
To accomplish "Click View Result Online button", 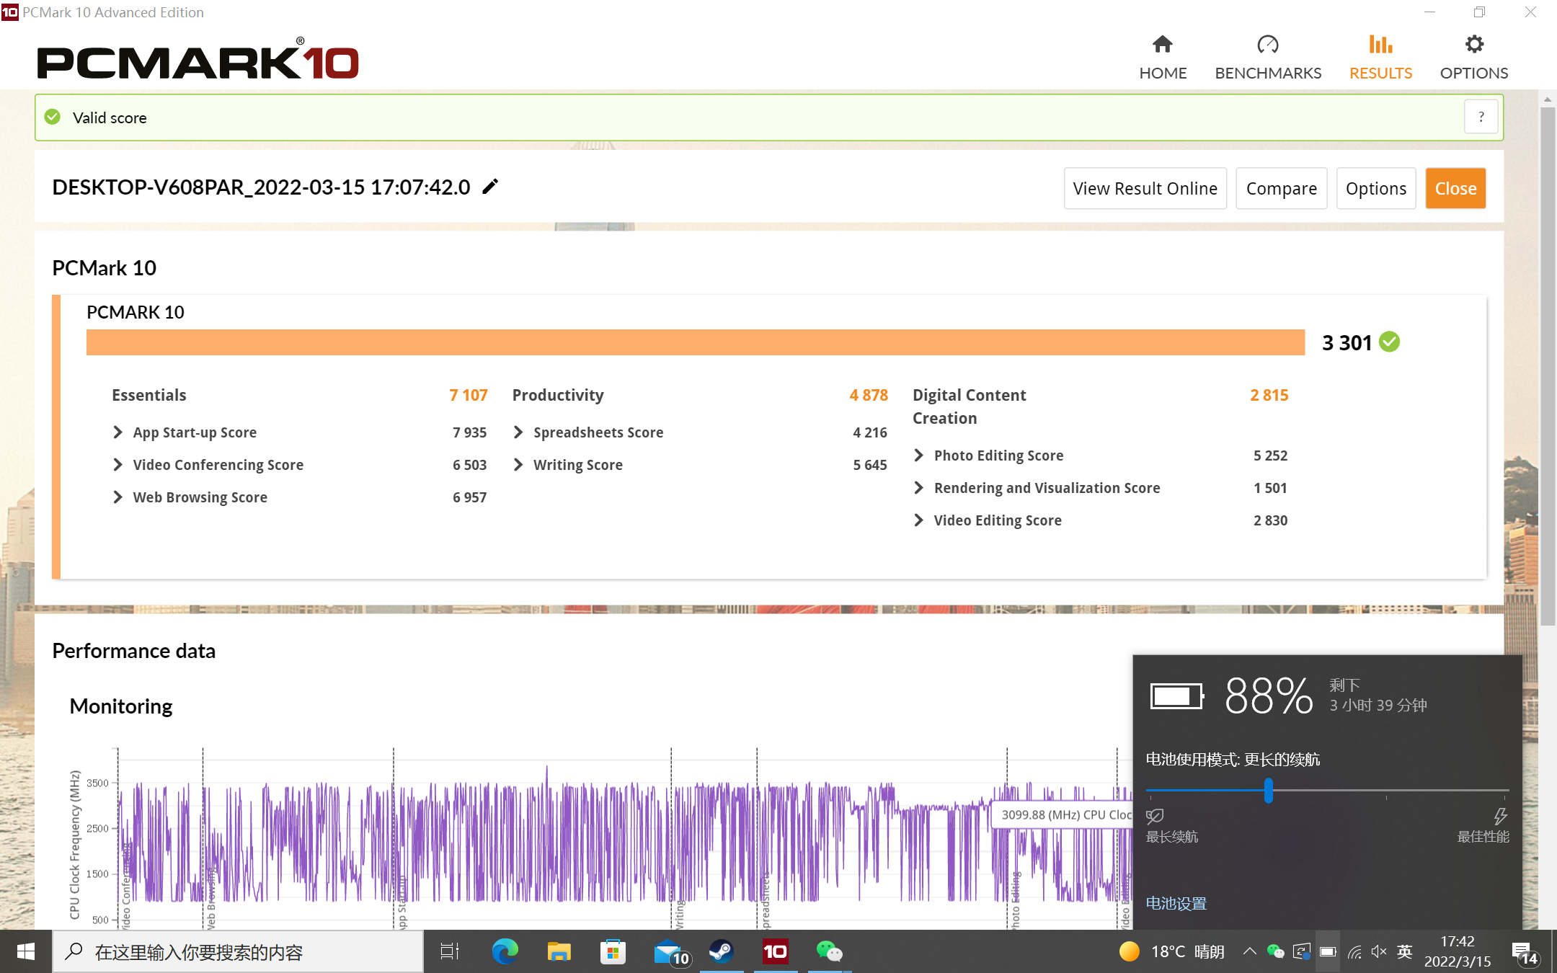I will click(x=1145, y=188).
